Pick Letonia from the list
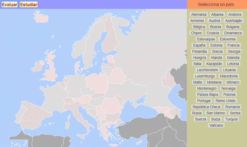 [x=233, y=63]
